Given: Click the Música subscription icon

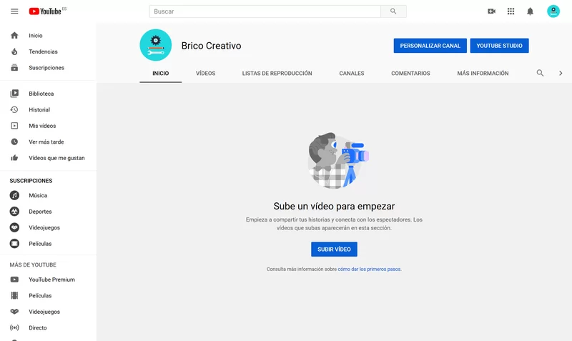Looking at the screenshot, I should click(x=14, y=195).
